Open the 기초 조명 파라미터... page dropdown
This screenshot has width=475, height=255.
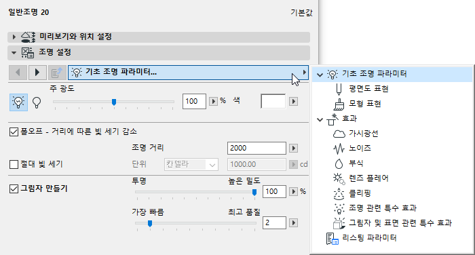(188, 73)
